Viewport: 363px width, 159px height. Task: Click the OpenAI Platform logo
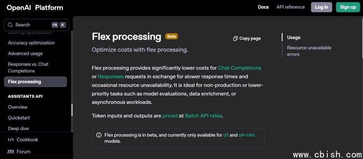(35, 8)
